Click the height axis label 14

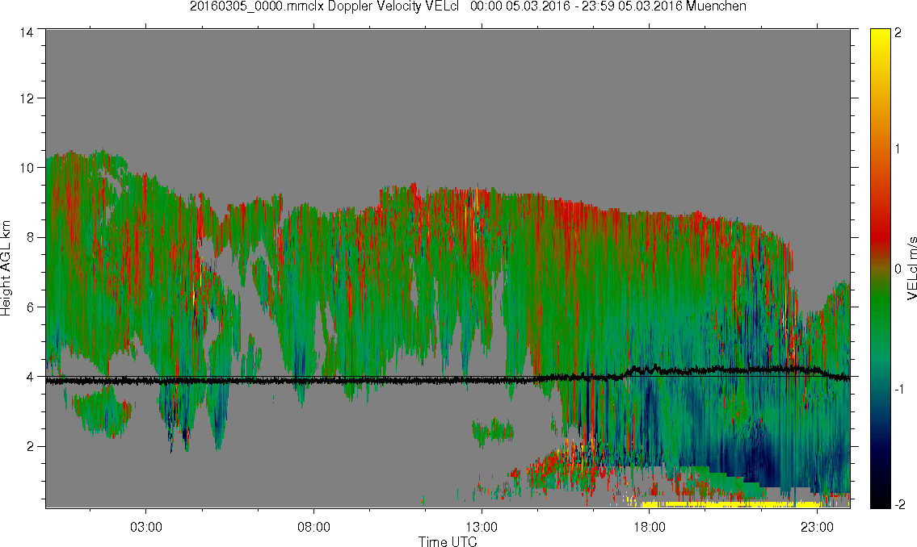(27, 33)
